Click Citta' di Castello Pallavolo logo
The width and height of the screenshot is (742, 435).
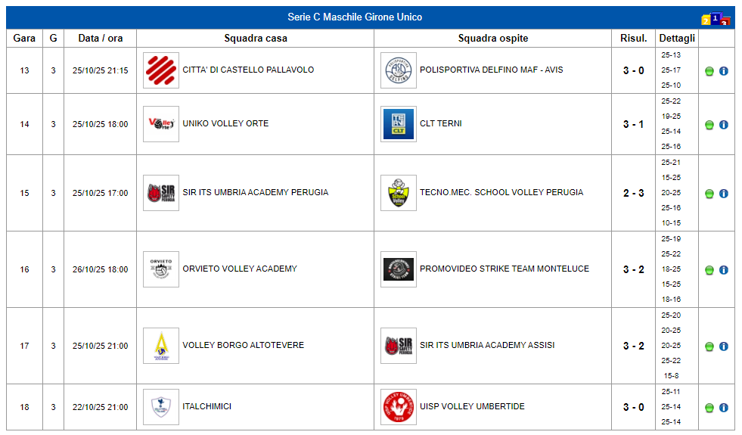[x=161, y=70]
